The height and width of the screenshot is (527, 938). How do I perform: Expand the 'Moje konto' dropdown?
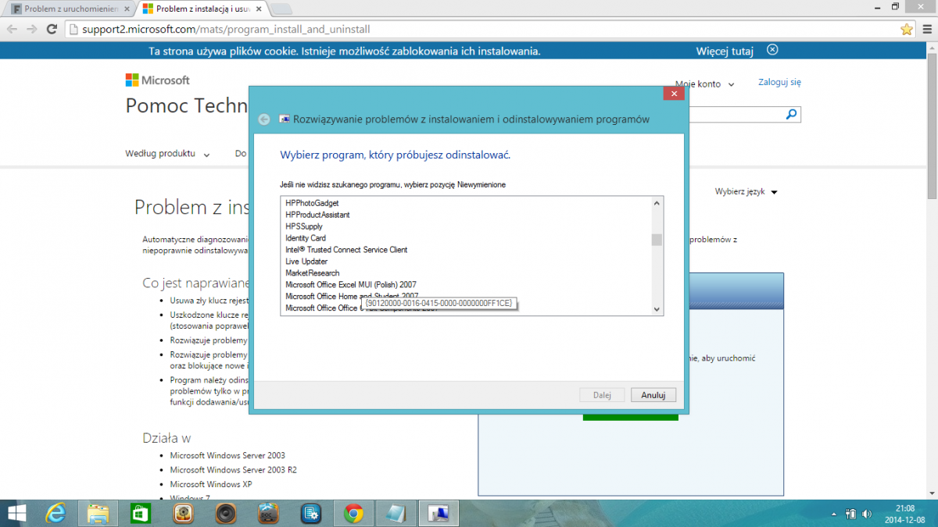point(705,84)
